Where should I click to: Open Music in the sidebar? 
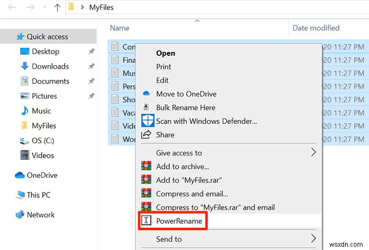click(41, 111)
